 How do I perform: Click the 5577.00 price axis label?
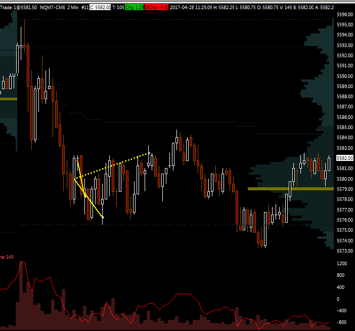coord(345,210)
